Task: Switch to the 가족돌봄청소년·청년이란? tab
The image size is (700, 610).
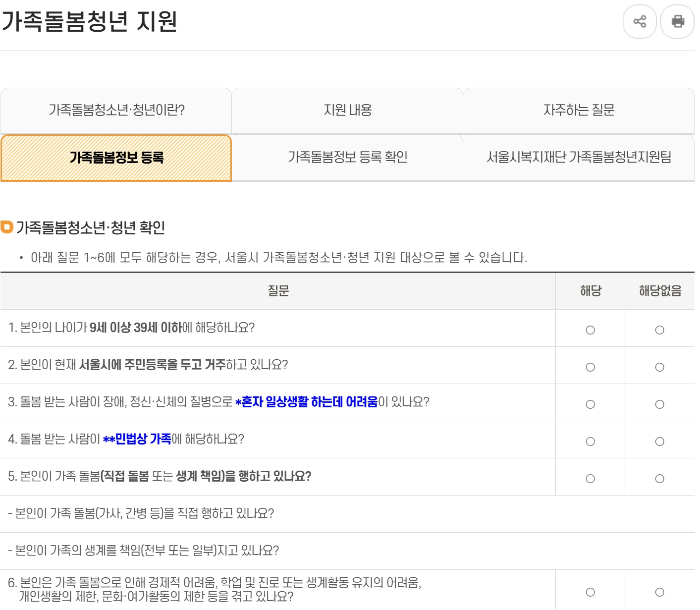Action: coord(116,111)
